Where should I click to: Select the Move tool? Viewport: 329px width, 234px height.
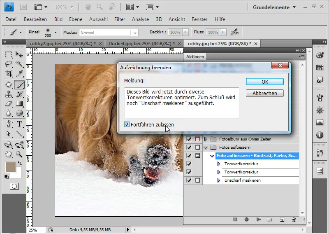point(19,54)
